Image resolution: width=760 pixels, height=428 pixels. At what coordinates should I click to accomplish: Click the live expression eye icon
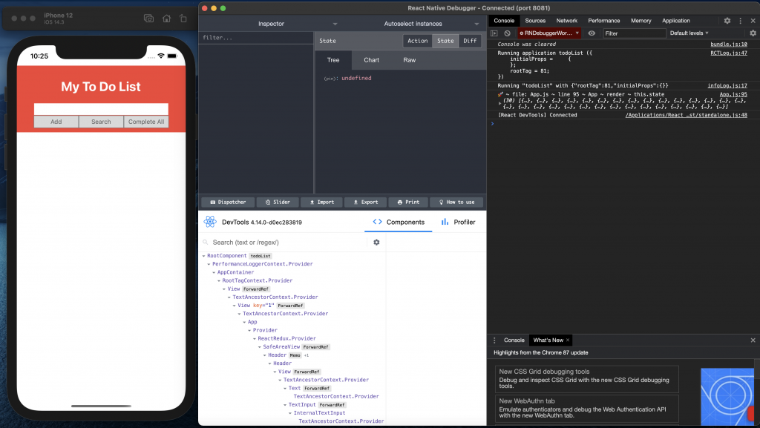(592, 33)
